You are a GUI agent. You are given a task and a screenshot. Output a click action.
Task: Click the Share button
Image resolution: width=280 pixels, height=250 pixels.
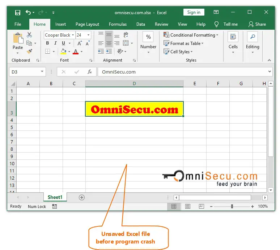257,24
